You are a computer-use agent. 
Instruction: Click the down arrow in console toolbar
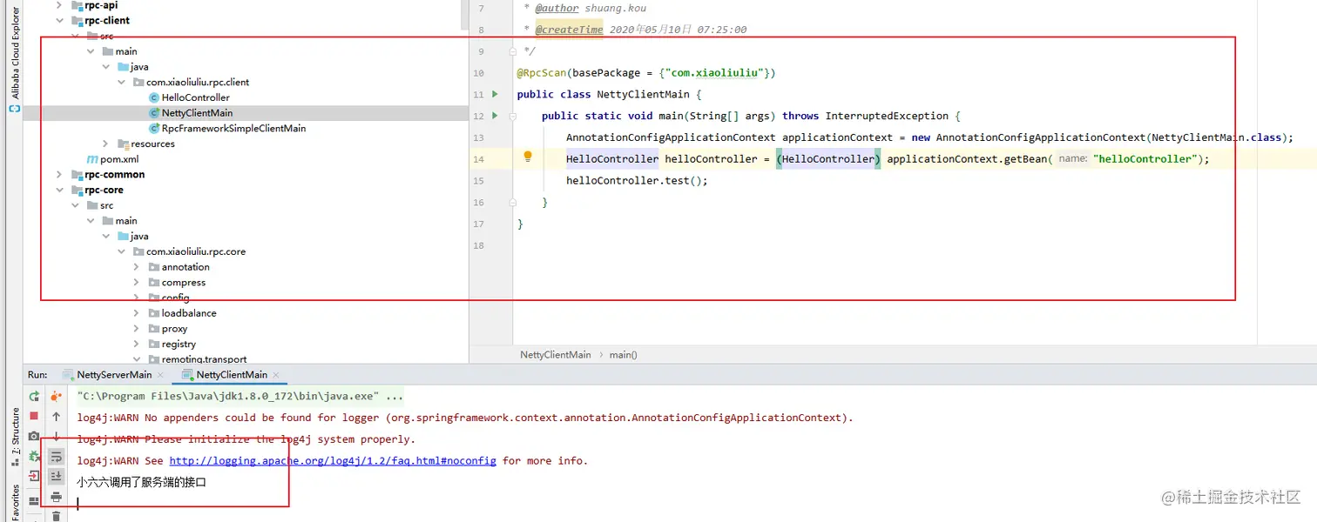point(56,436)
